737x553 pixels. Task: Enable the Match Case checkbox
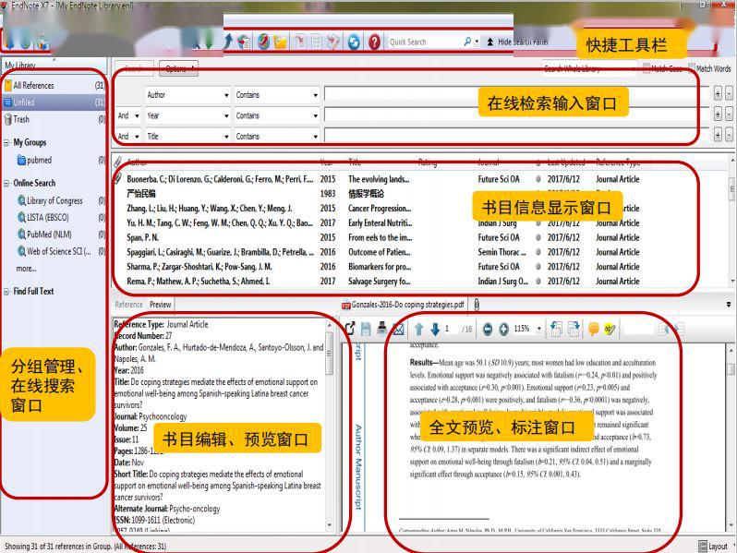point(647,68)
